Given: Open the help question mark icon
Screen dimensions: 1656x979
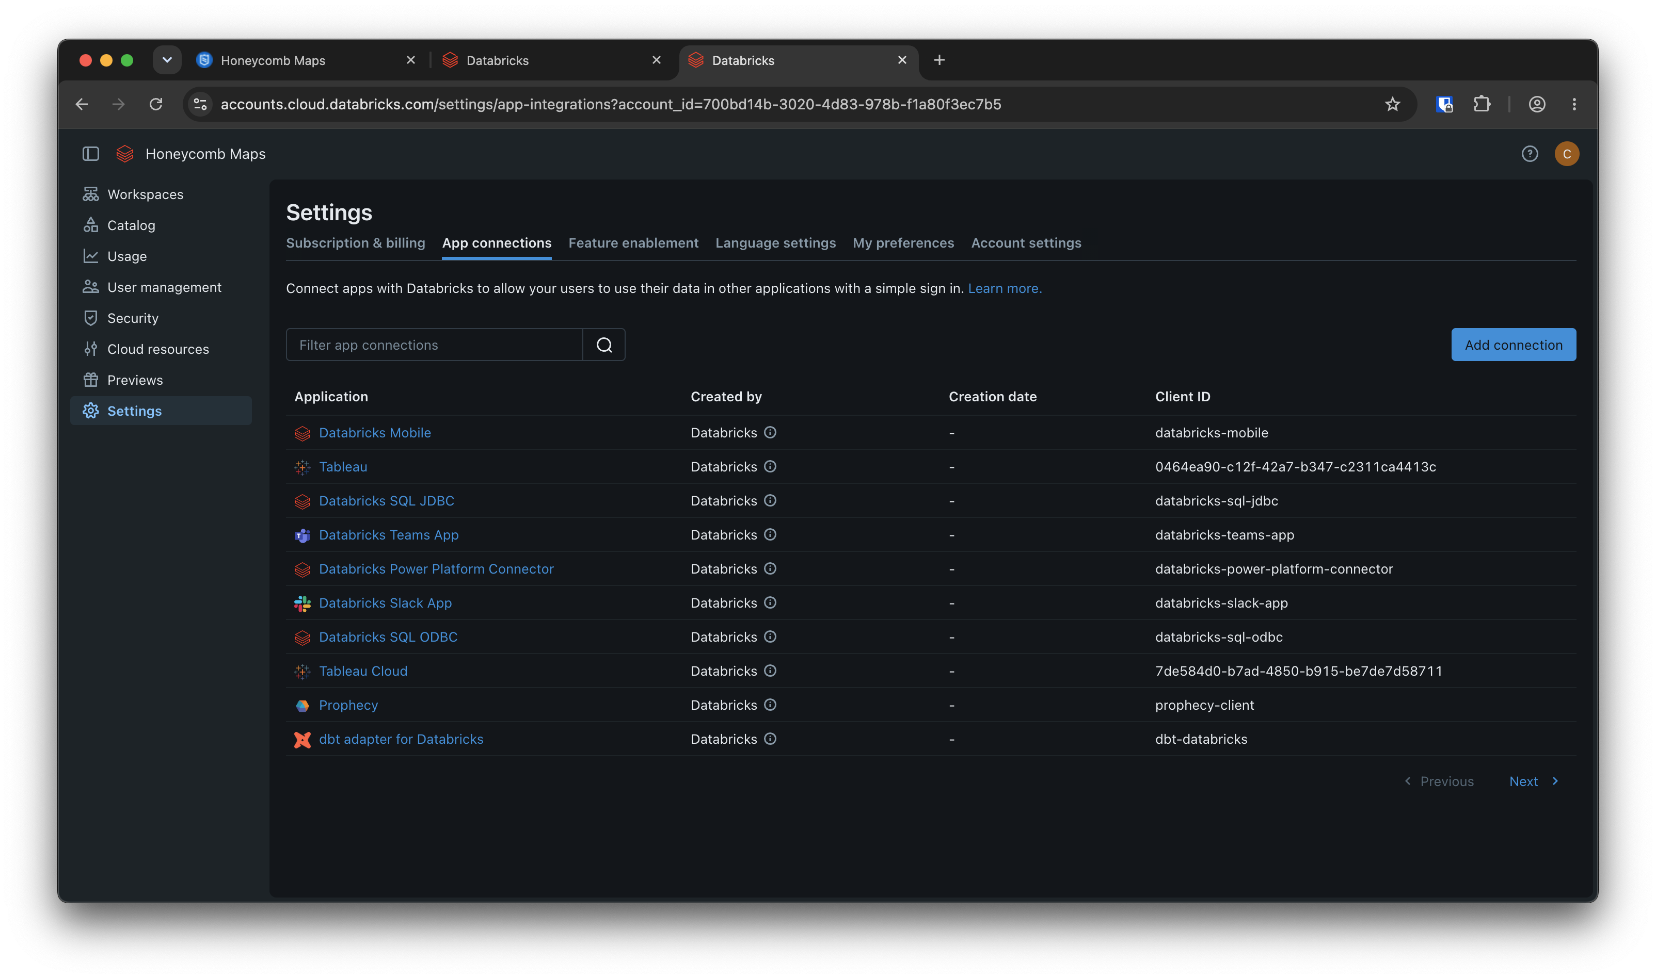Looking at the screenshot, I should click(x=1528, y=154).
